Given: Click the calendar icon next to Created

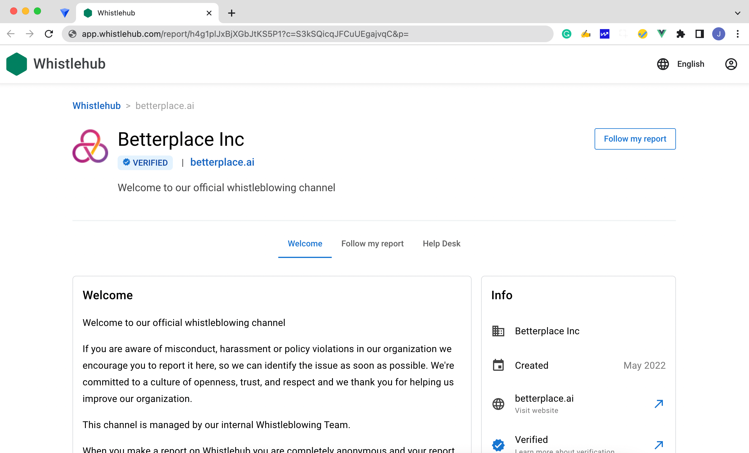Looking at the screenshot, I should pos(498,365).
